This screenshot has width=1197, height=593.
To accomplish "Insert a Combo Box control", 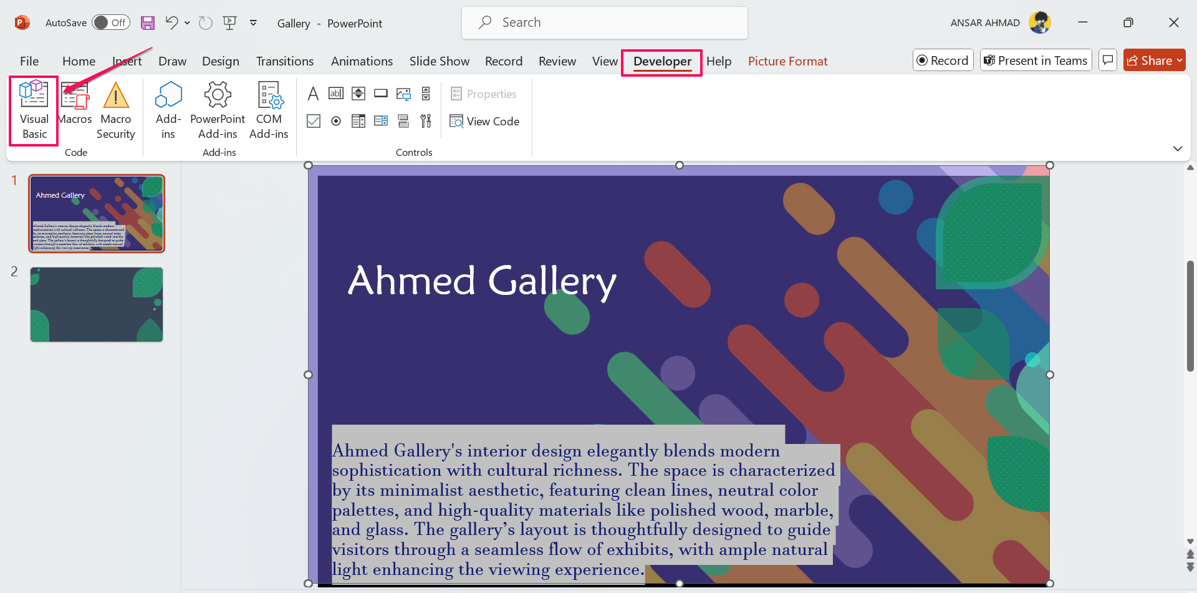I will pyautogui.click(x=381, y=121).
